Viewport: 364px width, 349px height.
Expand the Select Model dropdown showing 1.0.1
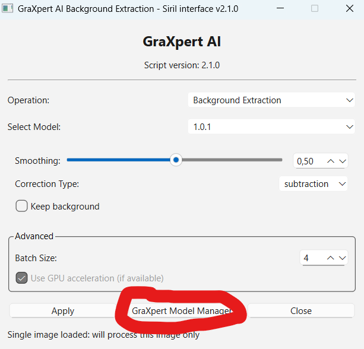271,126
